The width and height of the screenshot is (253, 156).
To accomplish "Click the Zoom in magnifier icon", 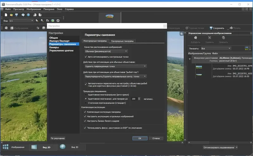I will tap(37, 21).
